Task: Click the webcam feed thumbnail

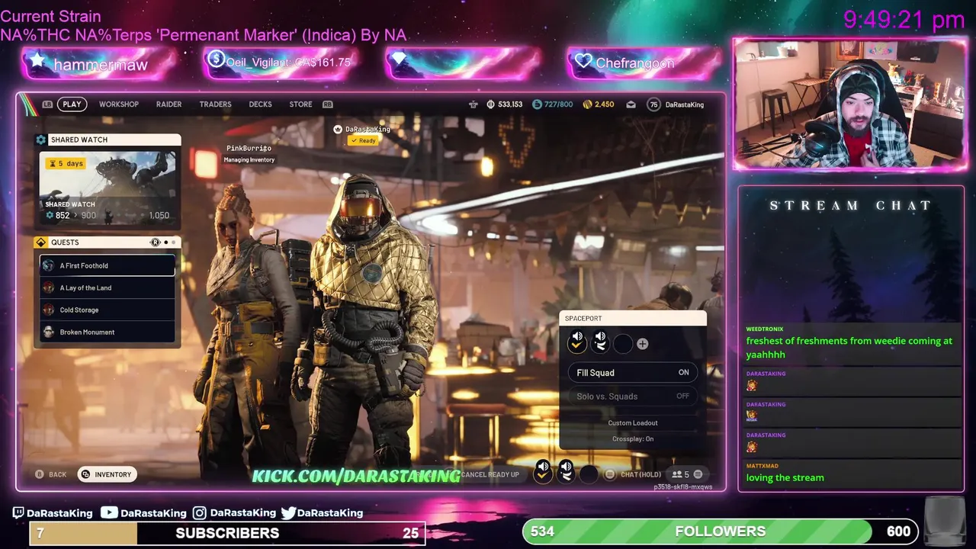Action: pyautogui.click(x=850, y=104)
